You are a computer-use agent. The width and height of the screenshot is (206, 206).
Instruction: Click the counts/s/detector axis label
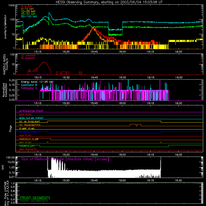tap(5, 27)
